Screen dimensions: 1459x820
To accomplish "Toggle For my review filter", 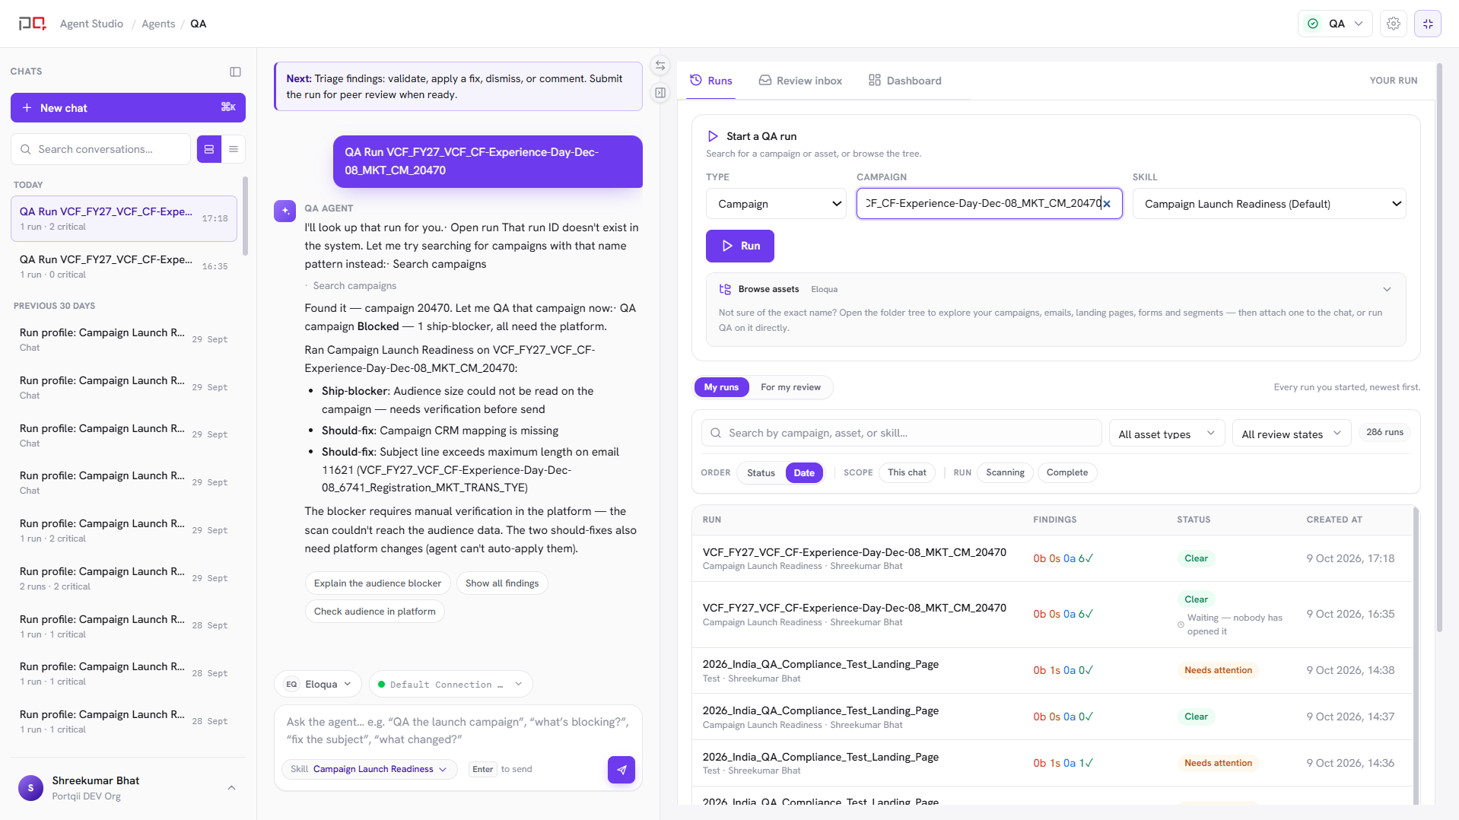I will 790,387.
